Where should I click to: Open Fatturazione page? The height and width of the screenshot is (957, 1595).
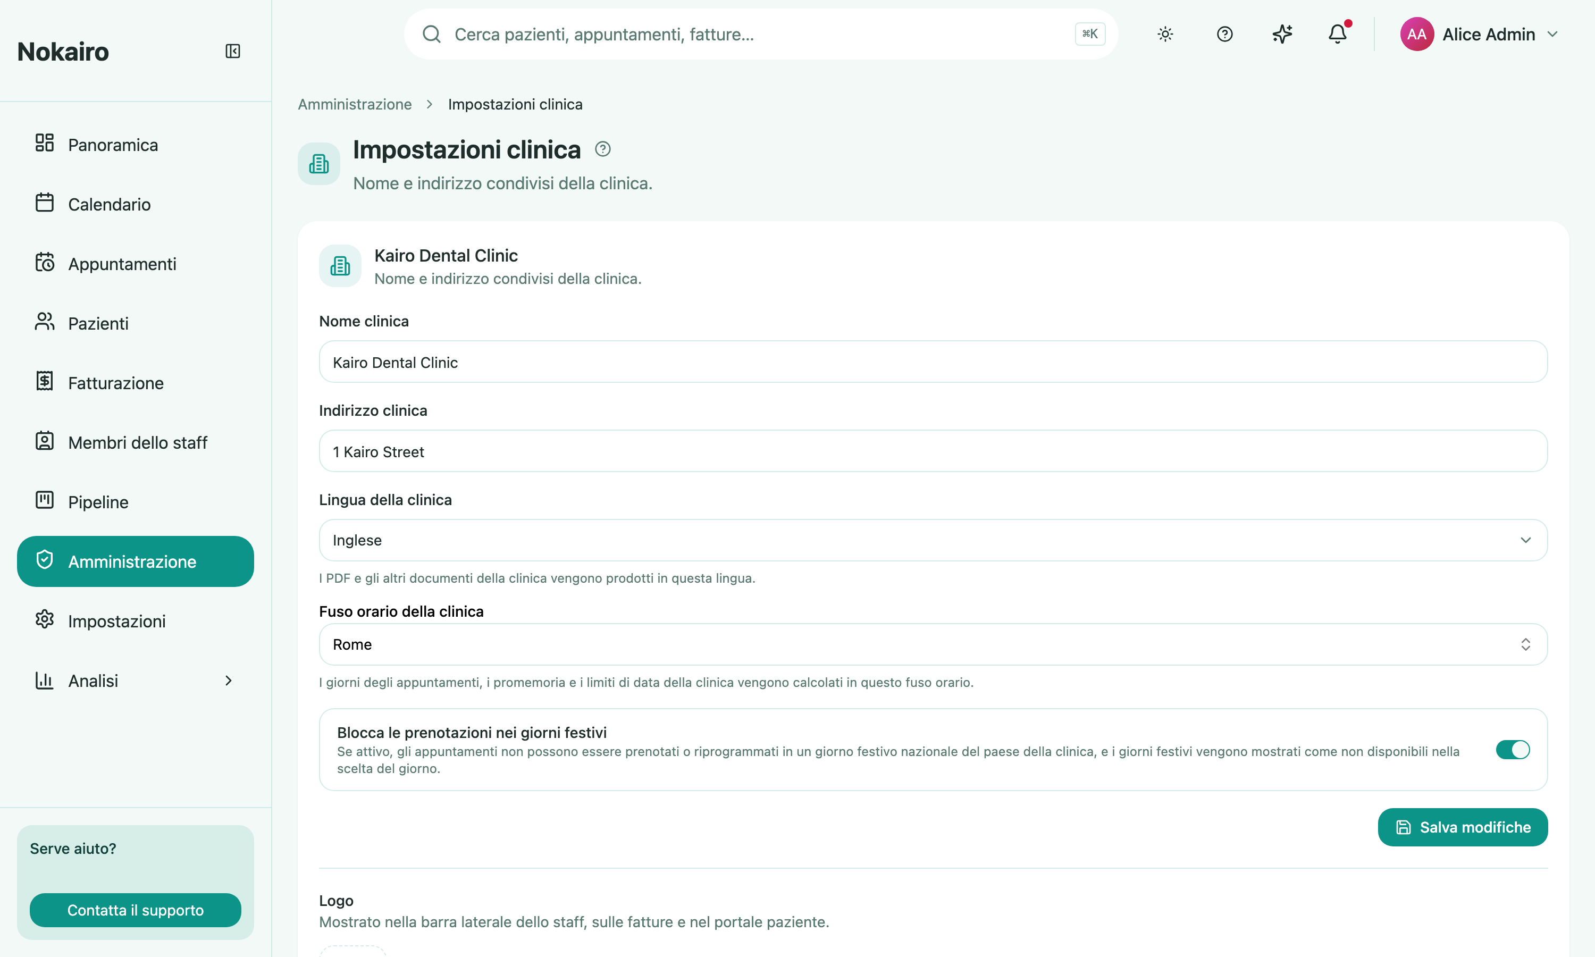pos(136,383)
